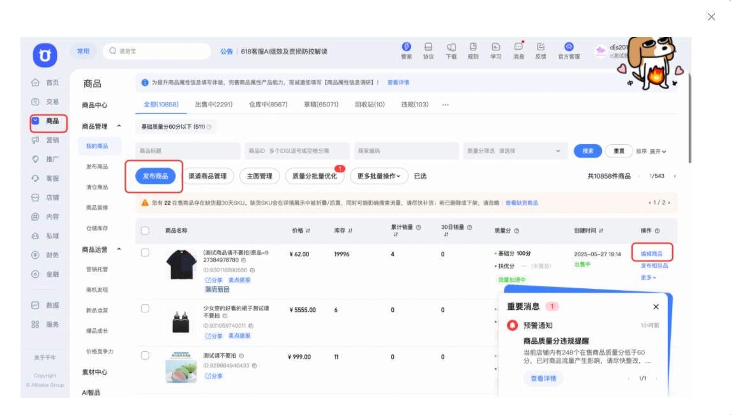Go to 首页 in left sidebar
The image size is (731, 415).
tap(45, 82)
